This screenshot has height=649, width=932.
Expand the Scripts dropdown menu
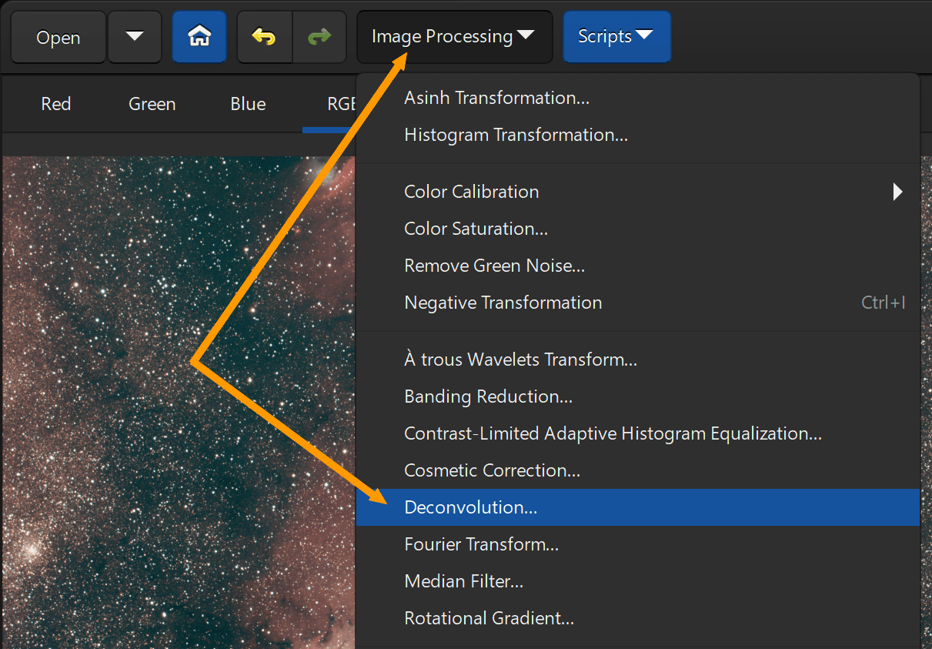pos(616,36)
